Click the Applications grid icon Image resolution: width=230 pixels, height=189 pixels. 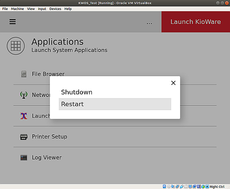click(x=16, y=46)
